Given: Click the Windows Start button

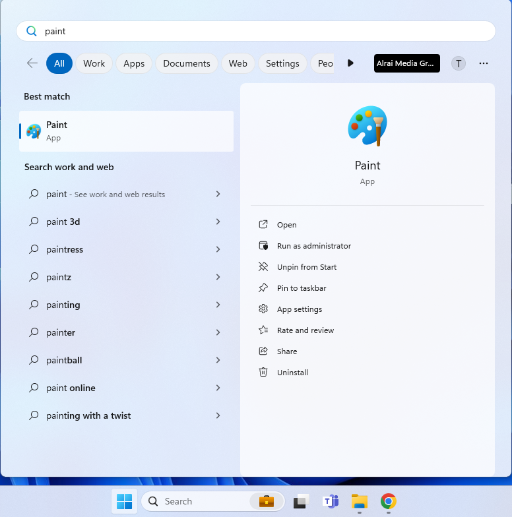Looking at the screenshot, I should coord(124,501).
